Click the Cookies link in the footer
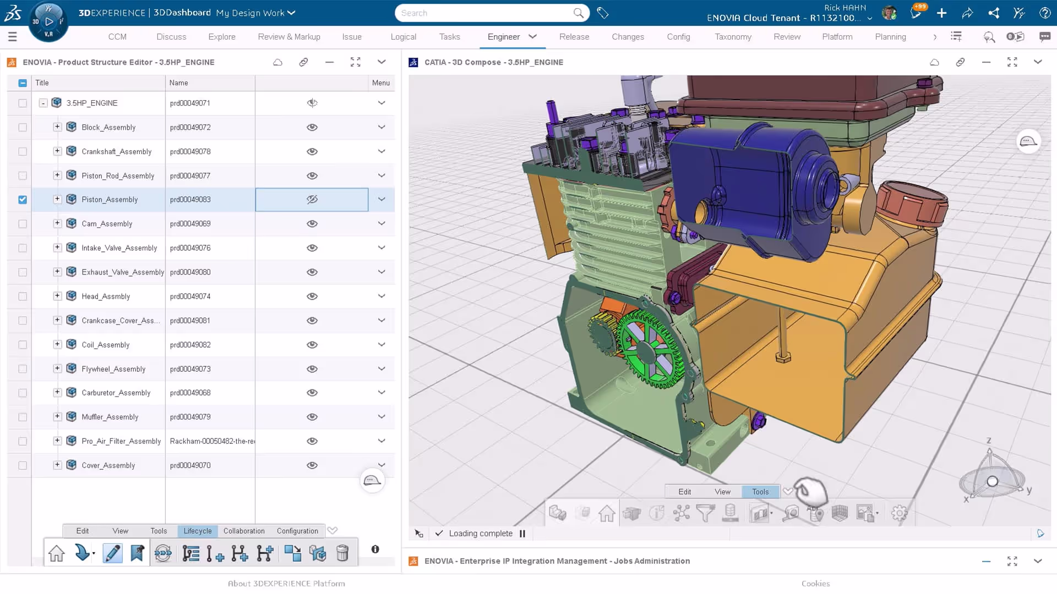 815,584
